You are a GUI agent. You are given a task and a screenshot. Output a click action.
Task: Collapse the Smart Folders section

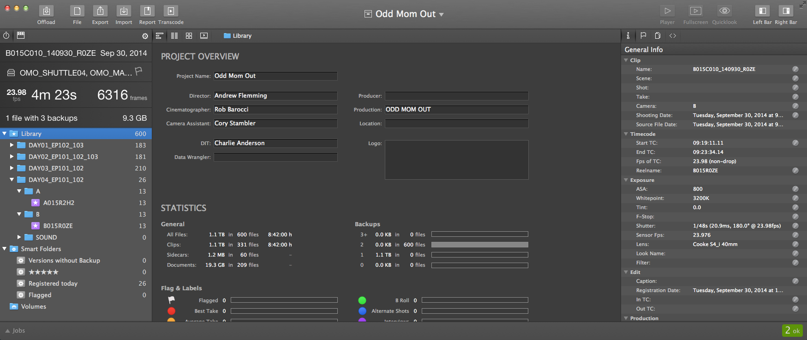(x=4, y=249)
